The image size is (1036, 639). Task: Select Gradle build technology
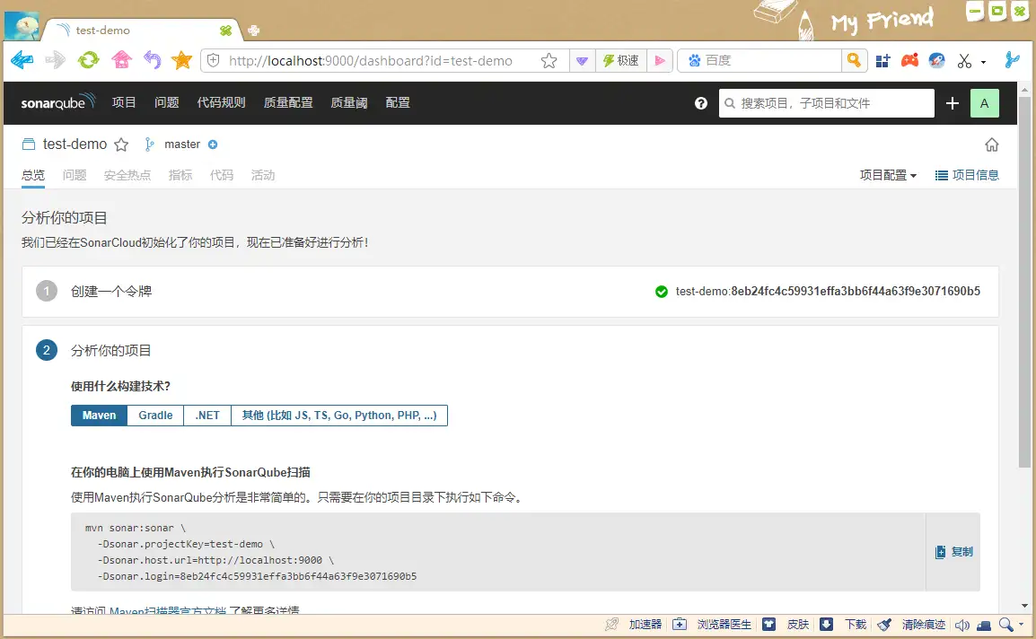pyautogui.click(x=155, y=416)
